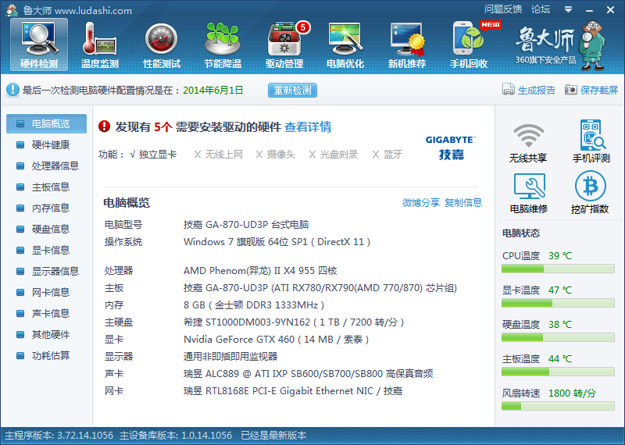Viewport: 625px width, 445px height.
Task: Select 电脑概览 in sidebar
Action: point(46,123)
